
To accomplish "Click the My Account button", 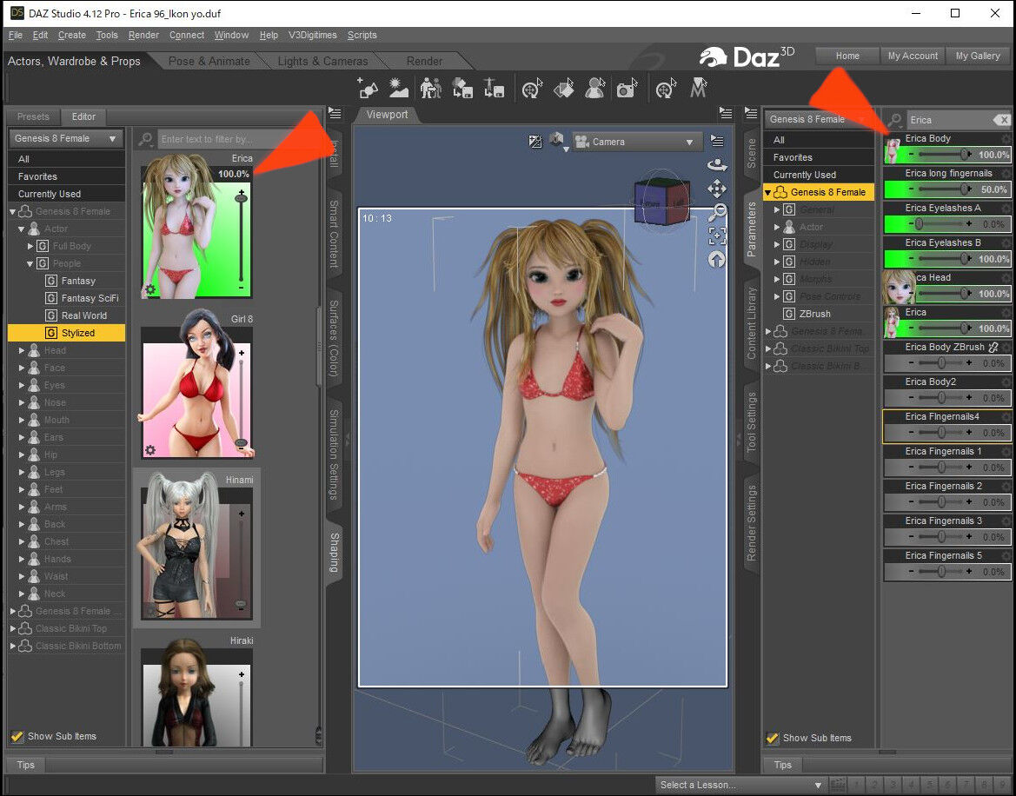I will [x=913, y=56].
